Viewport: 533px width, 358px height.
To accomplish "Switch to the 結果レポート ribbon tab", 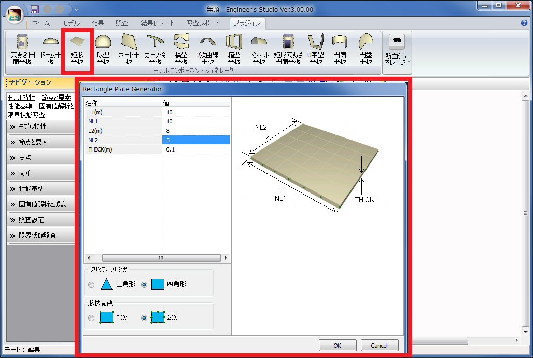I will (158, 23).
